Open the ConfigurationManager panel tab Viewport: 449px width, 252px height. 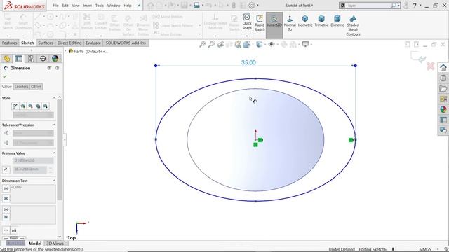[31, 59]
